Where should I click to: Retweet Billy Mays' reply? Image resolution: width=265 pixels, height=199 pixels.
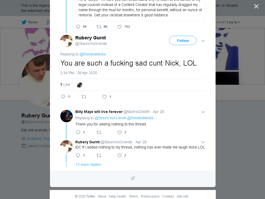tap(99, 132)
